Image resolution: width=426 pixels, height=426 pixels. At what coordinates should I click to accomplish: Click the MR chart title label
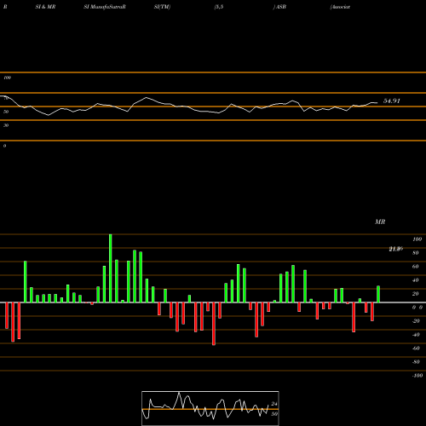coord(380,222)
